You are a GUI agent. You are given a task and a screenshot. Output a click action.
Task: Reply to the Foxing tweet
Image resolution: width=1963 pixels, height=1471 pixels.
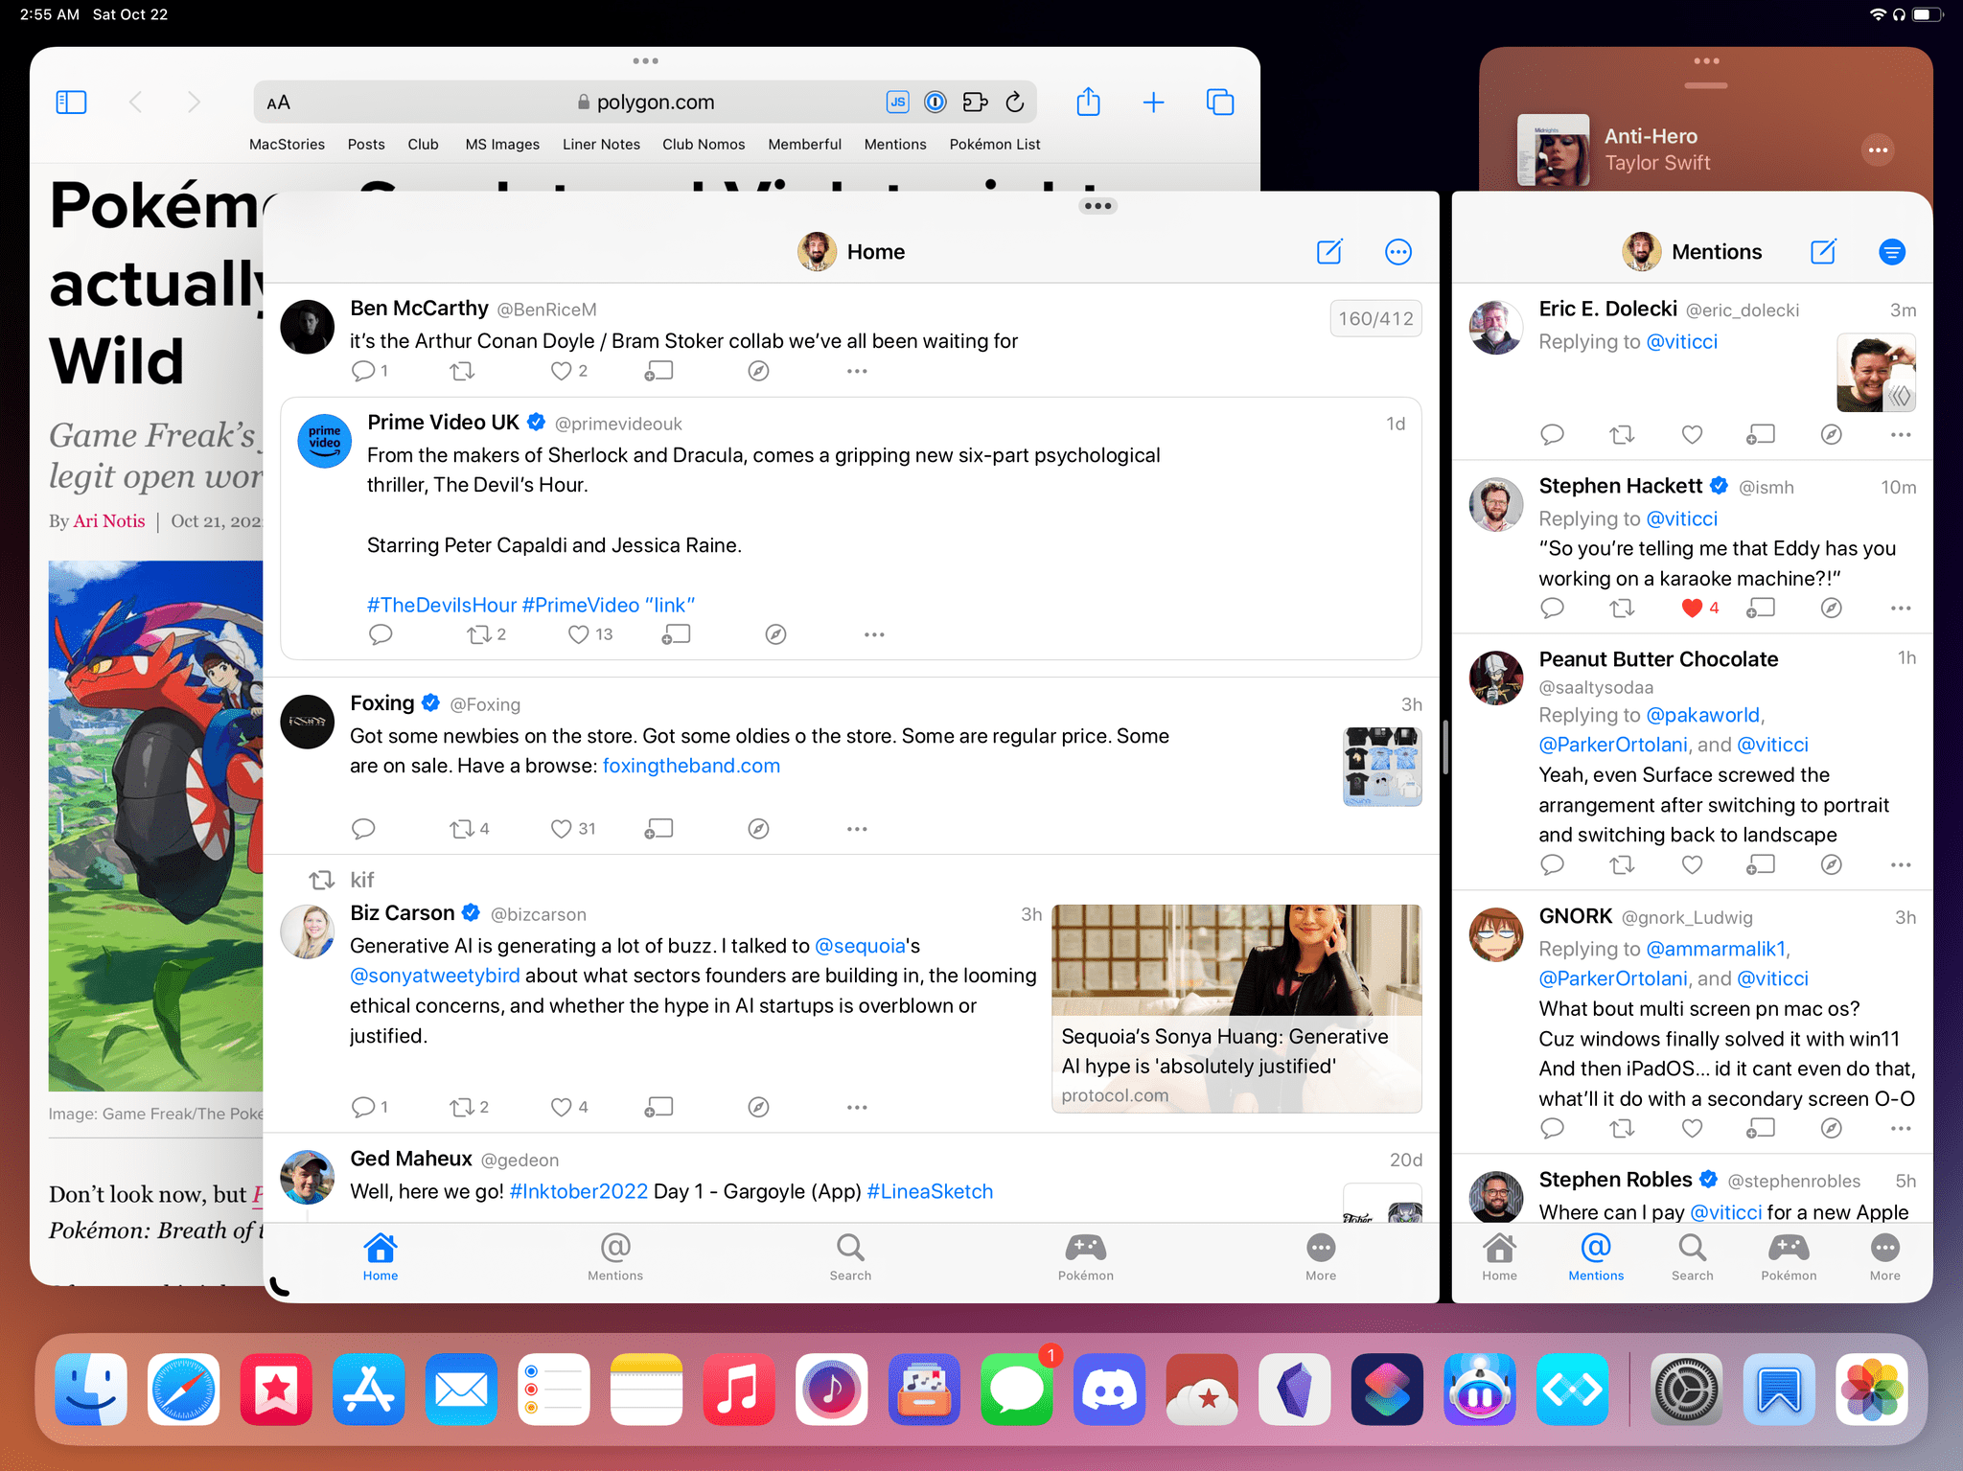(x=363, y=829)
